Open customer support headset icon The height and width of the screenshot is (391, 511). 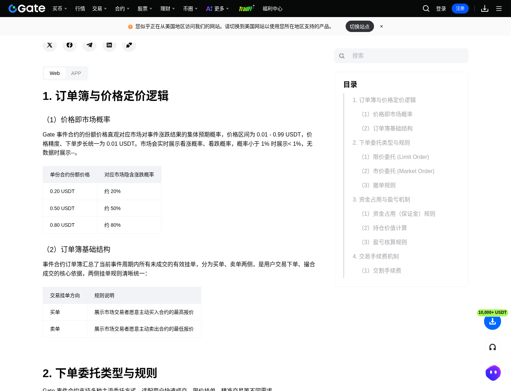click(x=493, y=347)
